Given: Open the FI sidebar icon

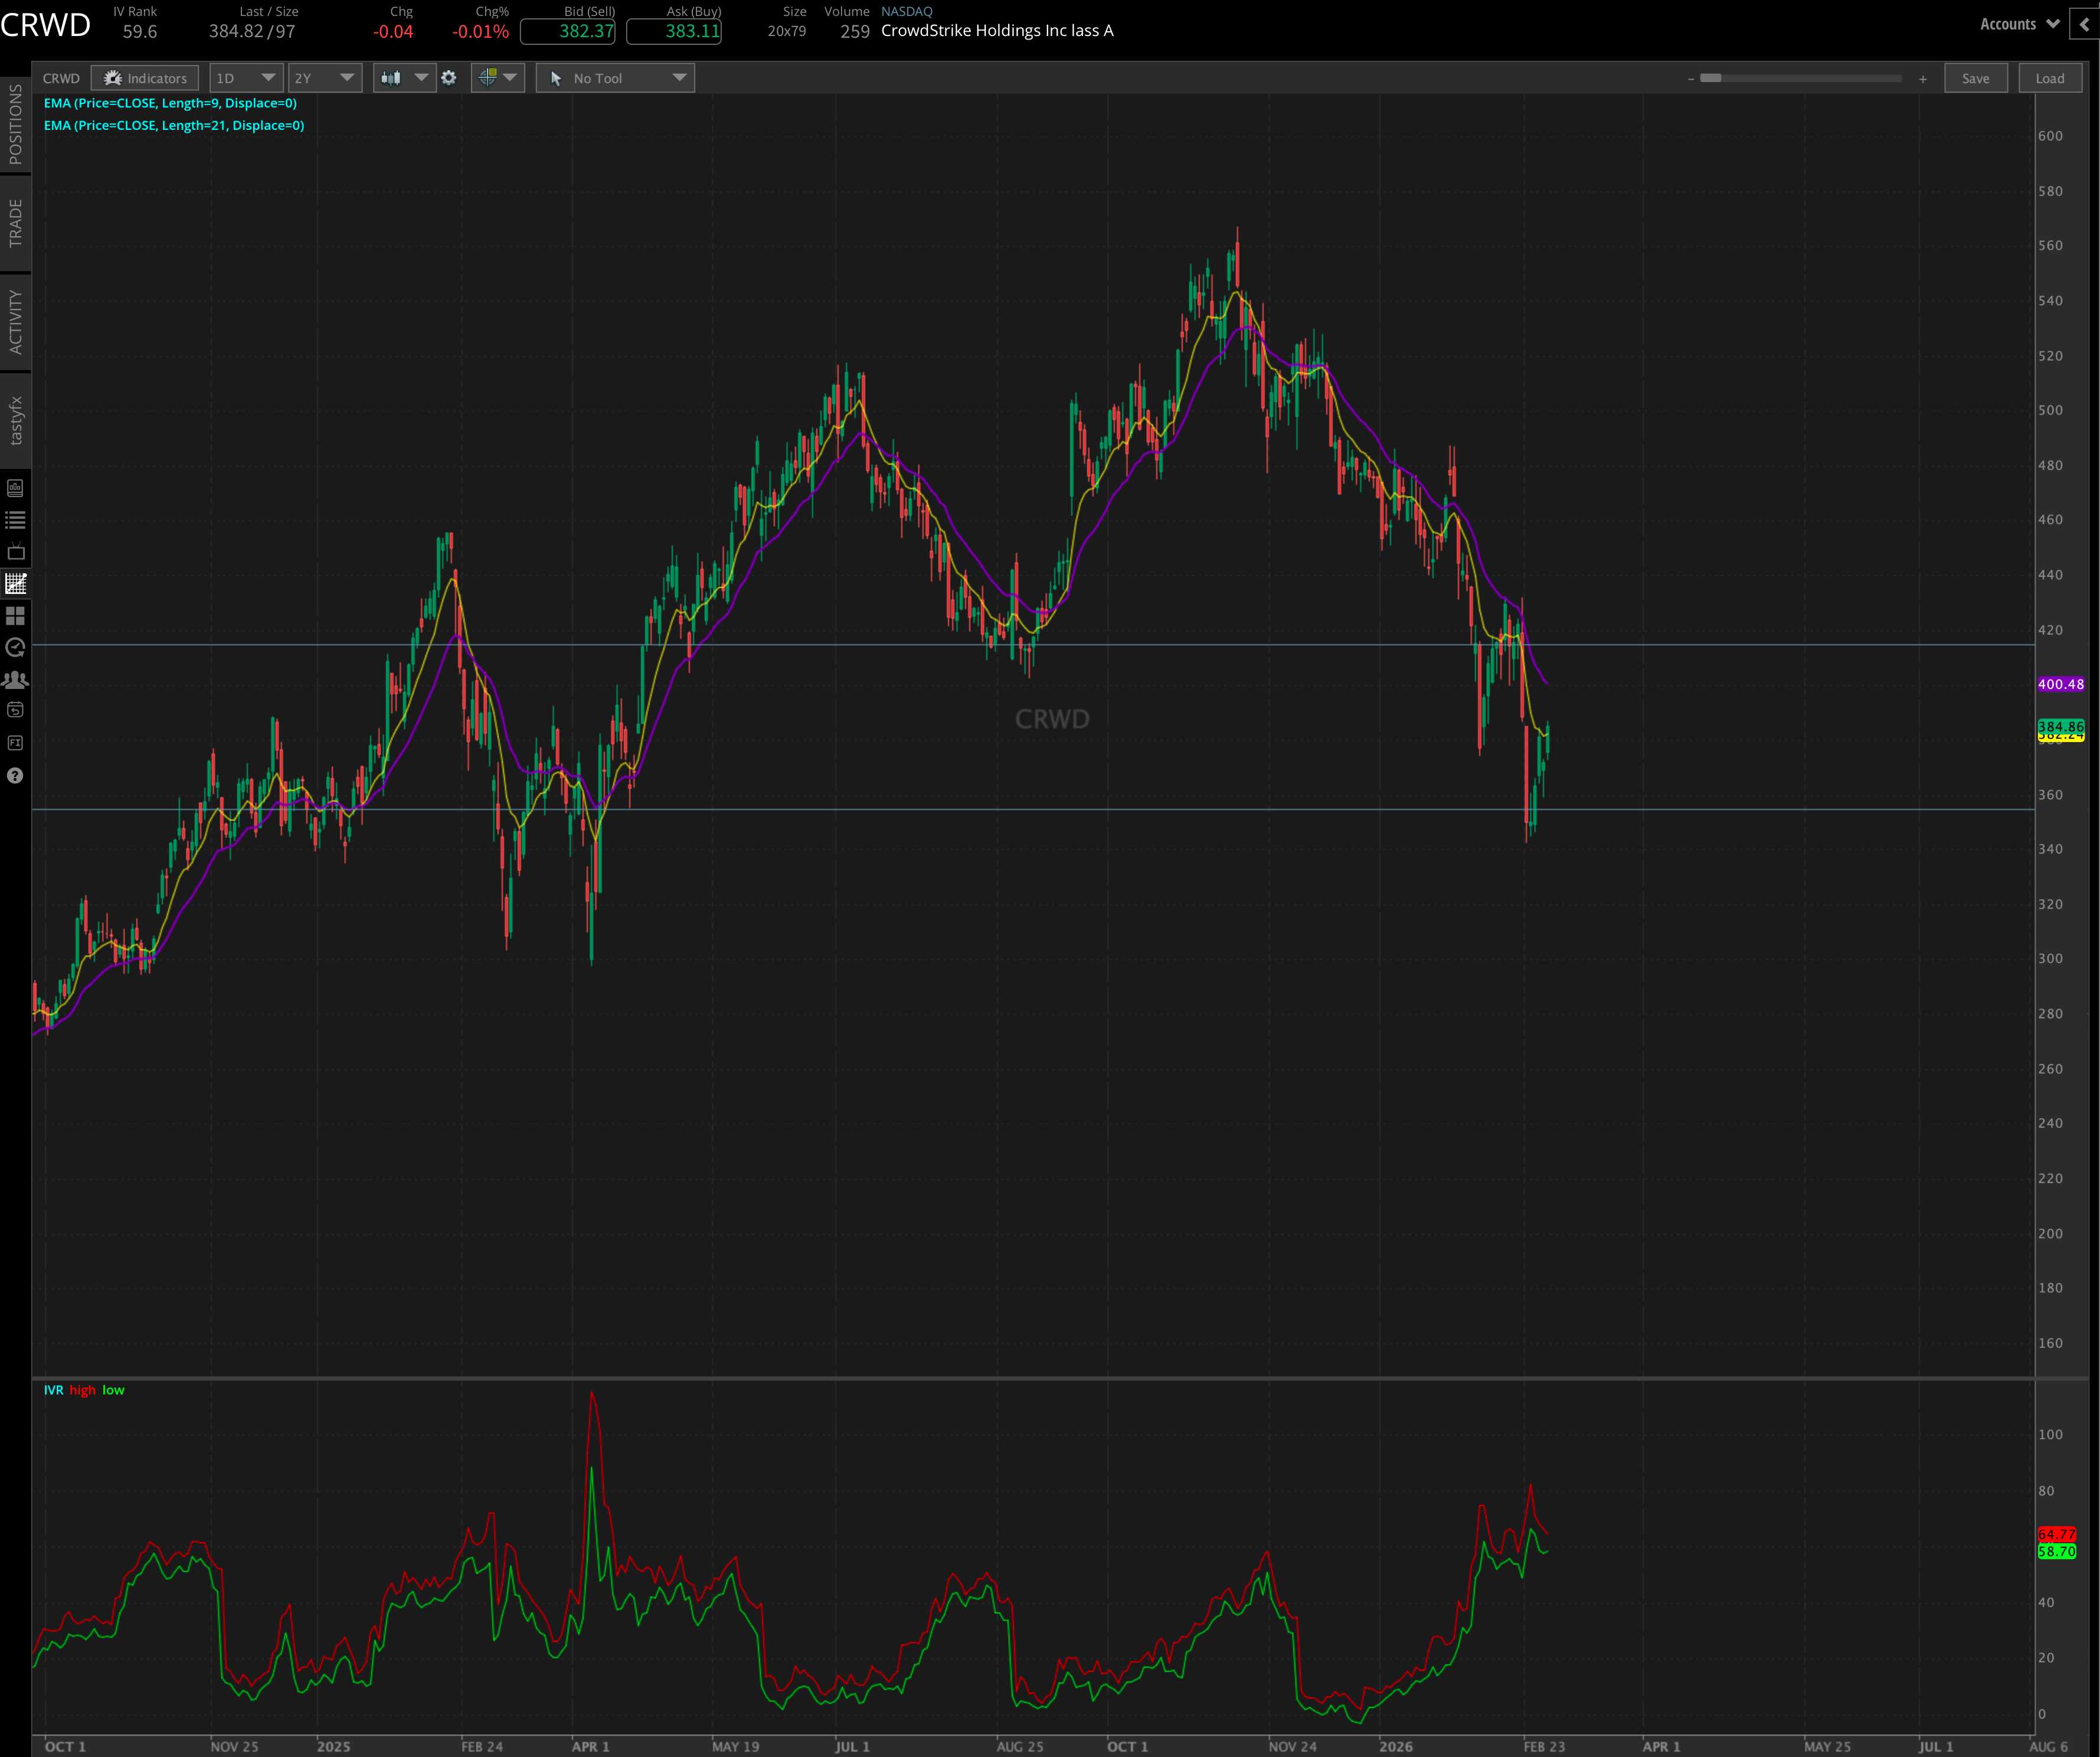Looking at the screenshot, I should pyautogui.click(x=15, y=743).
